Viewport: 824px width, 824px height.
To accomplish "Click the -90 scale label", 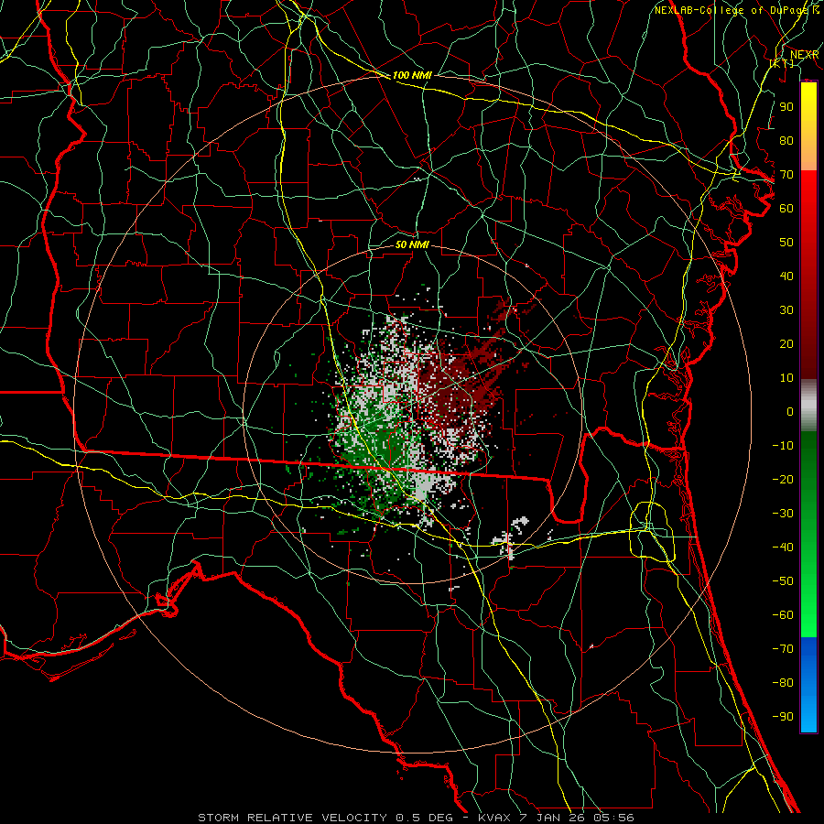I will pos(783,717).
